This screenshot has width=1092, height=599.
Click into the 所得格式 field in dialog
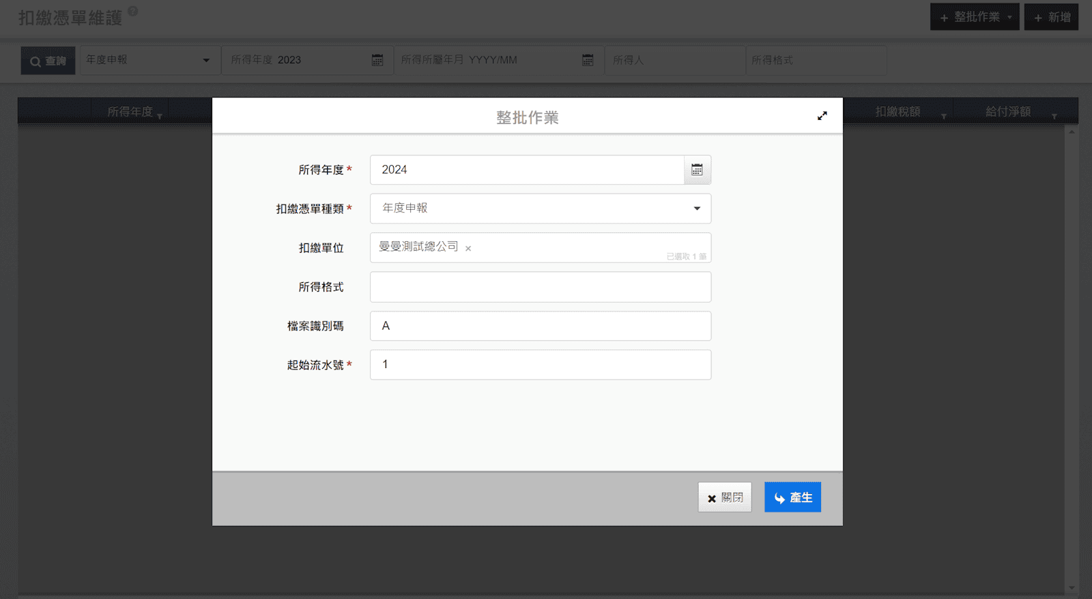(540, 287)
